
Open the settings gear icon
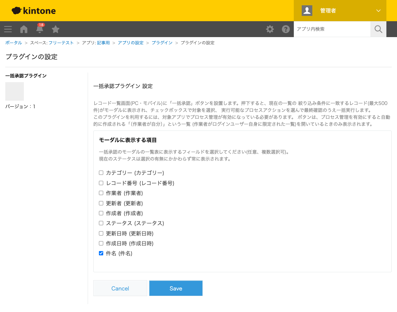[x=270, y=29]
